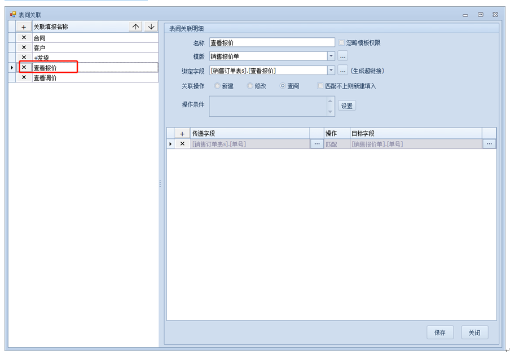
Task: Move selected relation up with the up arrow
Action: [x=135, y=27]
